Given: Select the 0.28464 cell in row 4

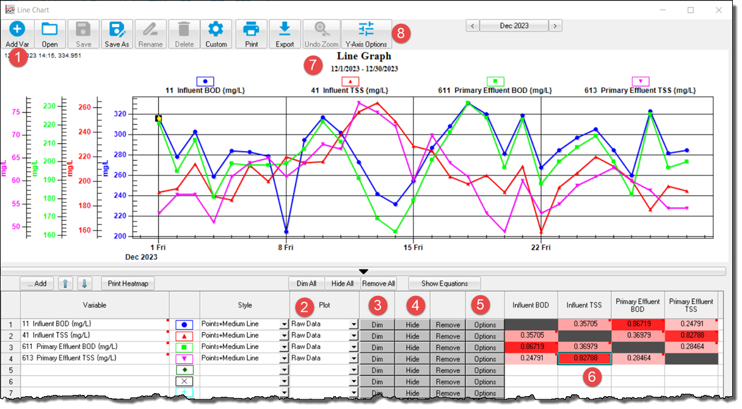Looking at the screenshot, I should click(x=638, y=359).
